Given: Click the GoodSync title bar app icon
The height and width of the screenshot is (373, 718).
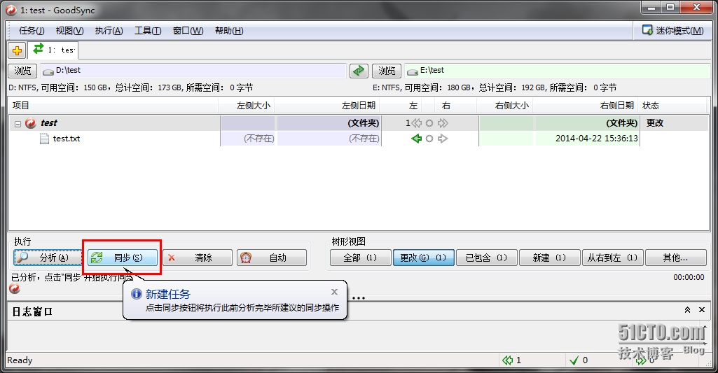Looking at the screenshot, I should (x=11, y=10).
